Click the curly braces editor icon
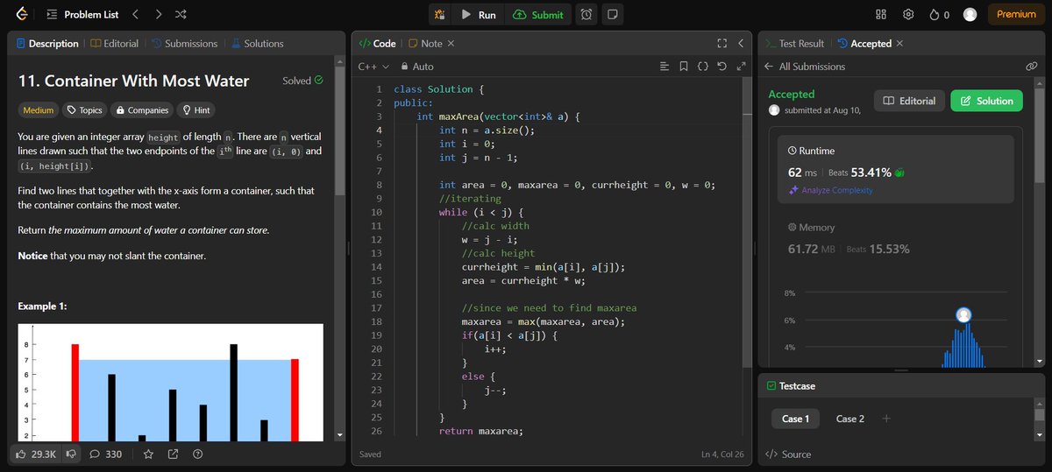This screenshot has width=1052, height=472. [702, 67]
